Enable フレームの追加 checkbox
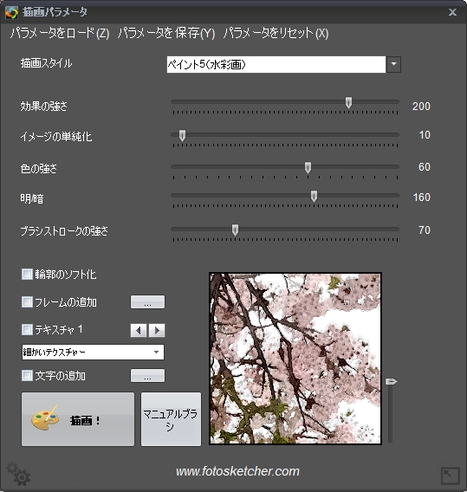The width and height of the screenshot is (467, 492). 27,301
